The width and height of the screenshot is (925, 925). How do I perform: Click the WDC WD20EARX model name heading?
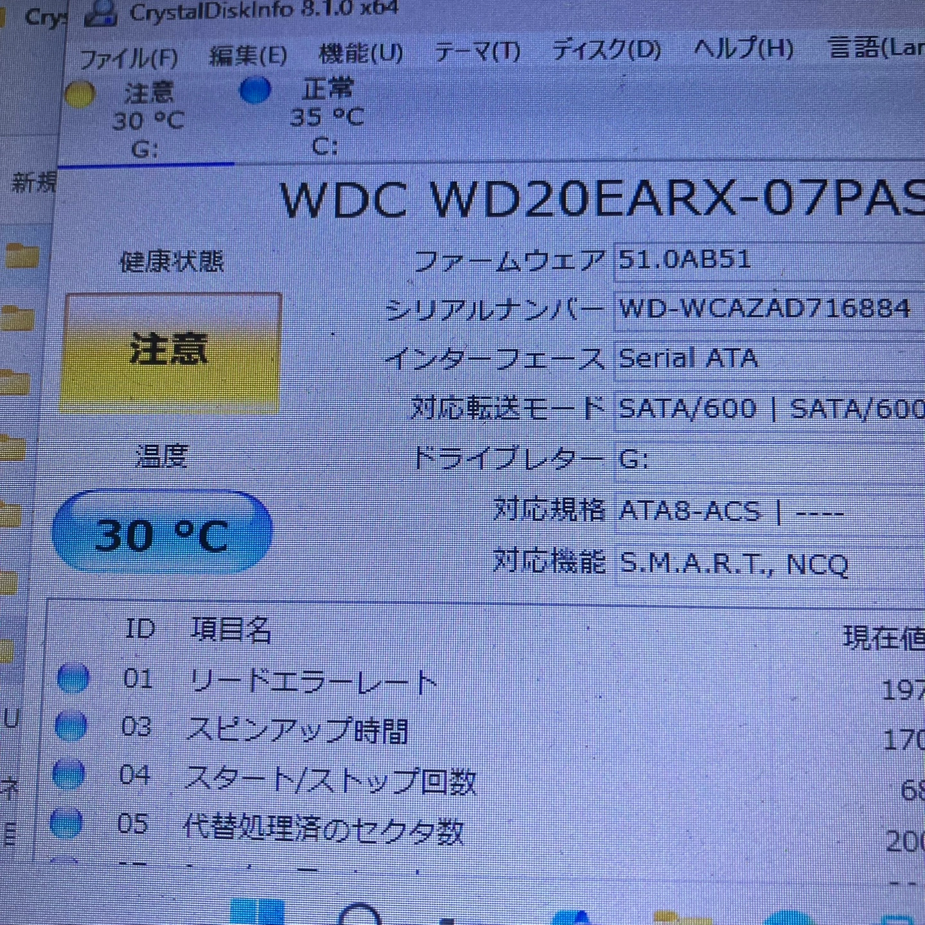(x=603, y=198)
